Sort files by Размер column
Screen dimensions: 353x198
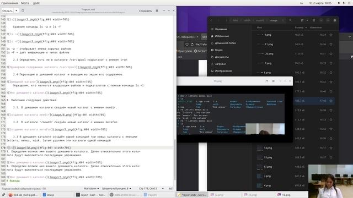click(301, 28)
